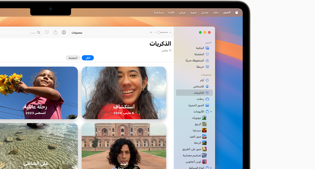This screenshot has height=169, width=315.
Task: Switch to the المفضلة (Favorites) filter pill
Action: tap(73, 58)
